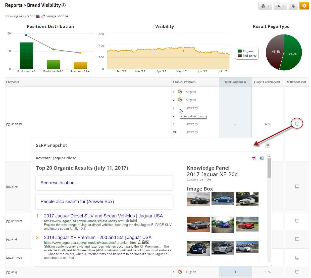Open SERP snapshot for jaguar xe

tap(297, 187)
